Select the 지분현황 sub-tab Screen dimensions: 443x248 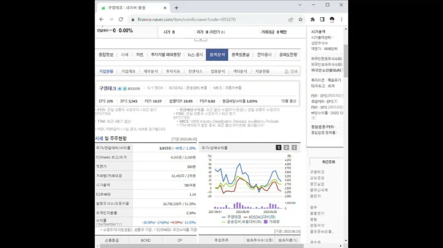click(262, 71)
